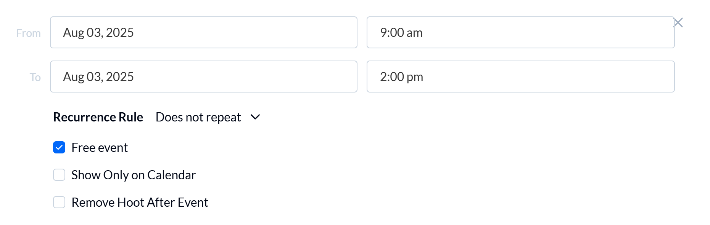
Task: Check Remove Hoot After Event
Action: pyautogui.click(x=59, y=202)
